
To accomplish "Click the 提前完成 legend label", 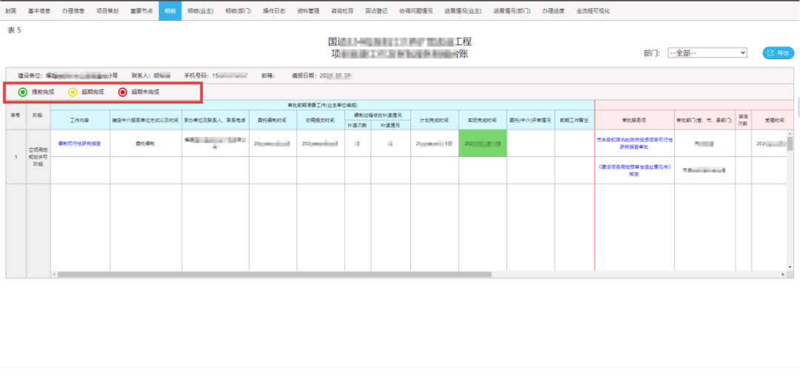I will tap(42, 93).
